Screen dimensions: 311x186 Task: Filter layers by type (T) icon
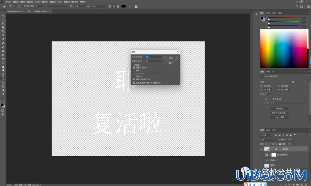(x=283, y=135)
